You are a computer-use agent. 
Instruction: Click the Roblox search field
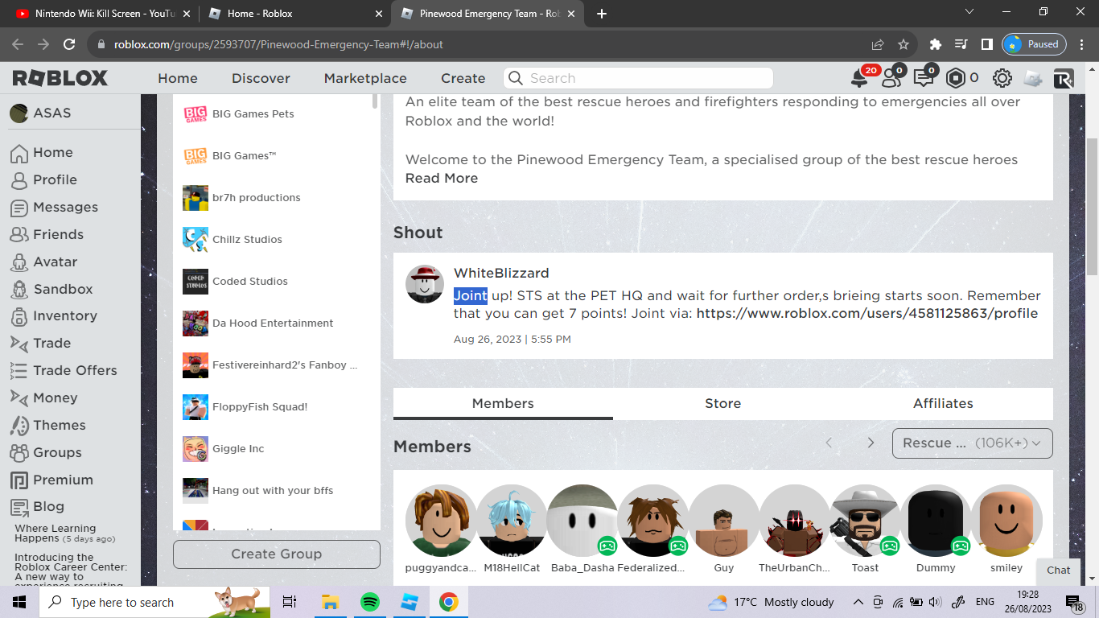638,78
